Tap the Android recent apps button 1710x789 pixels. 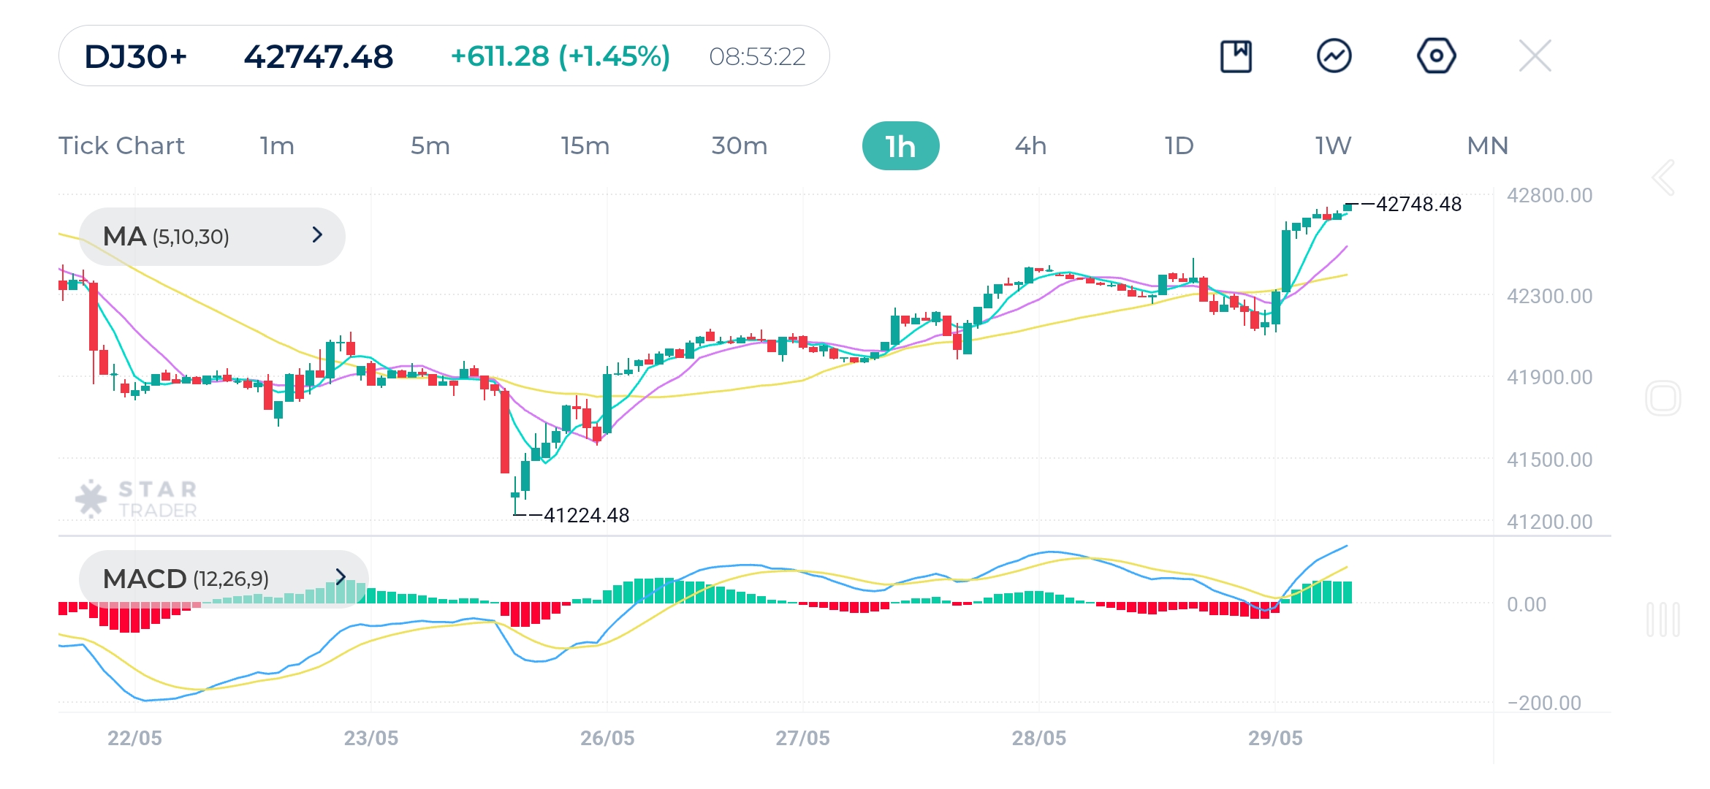pos(1663,619)
